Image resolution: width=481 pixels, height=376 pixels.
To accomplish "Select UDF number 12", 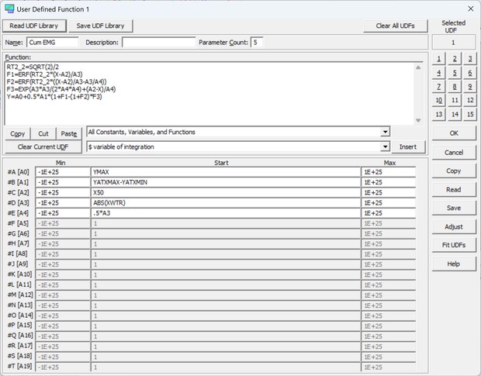I will pyautogui.click(x=470, y=100).
